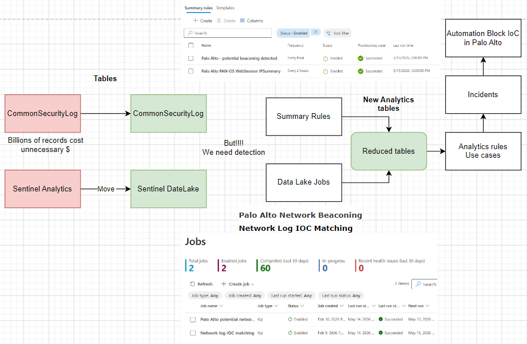This screenshot has height=344, width=527.
Task: Click the Refresh icon in Jobs
Action: click(x=192, y=284)
